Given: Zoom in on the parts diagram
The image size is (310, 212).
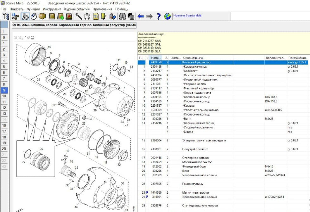Looking at the screenshot, I should coord(16,38).
